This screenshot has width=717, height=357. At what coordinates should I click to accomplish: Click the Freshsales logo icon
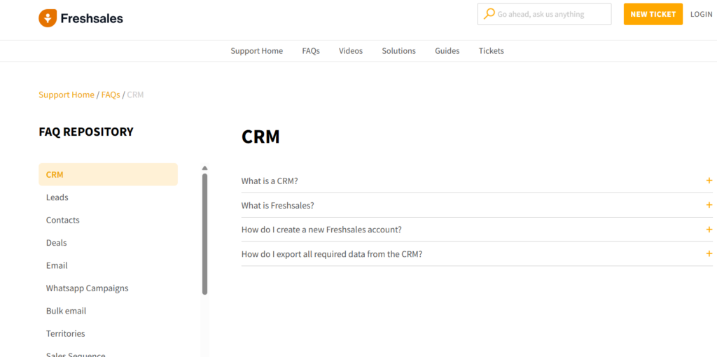(x=48, y=18)
